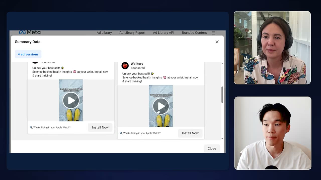Close the Summary Data dialog with X

click(x=217, y=42)
